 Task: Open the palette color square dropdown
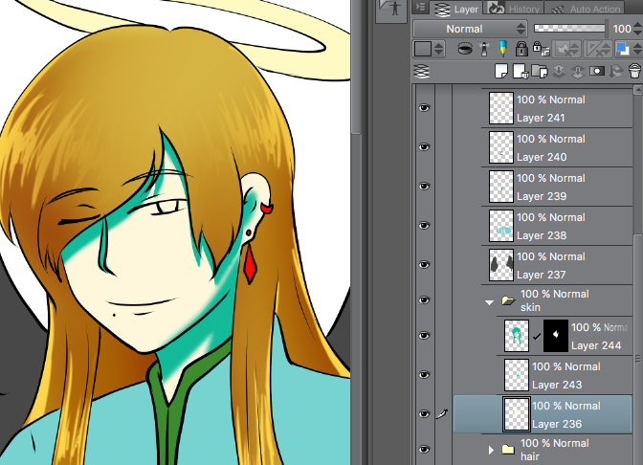(428, 49)
